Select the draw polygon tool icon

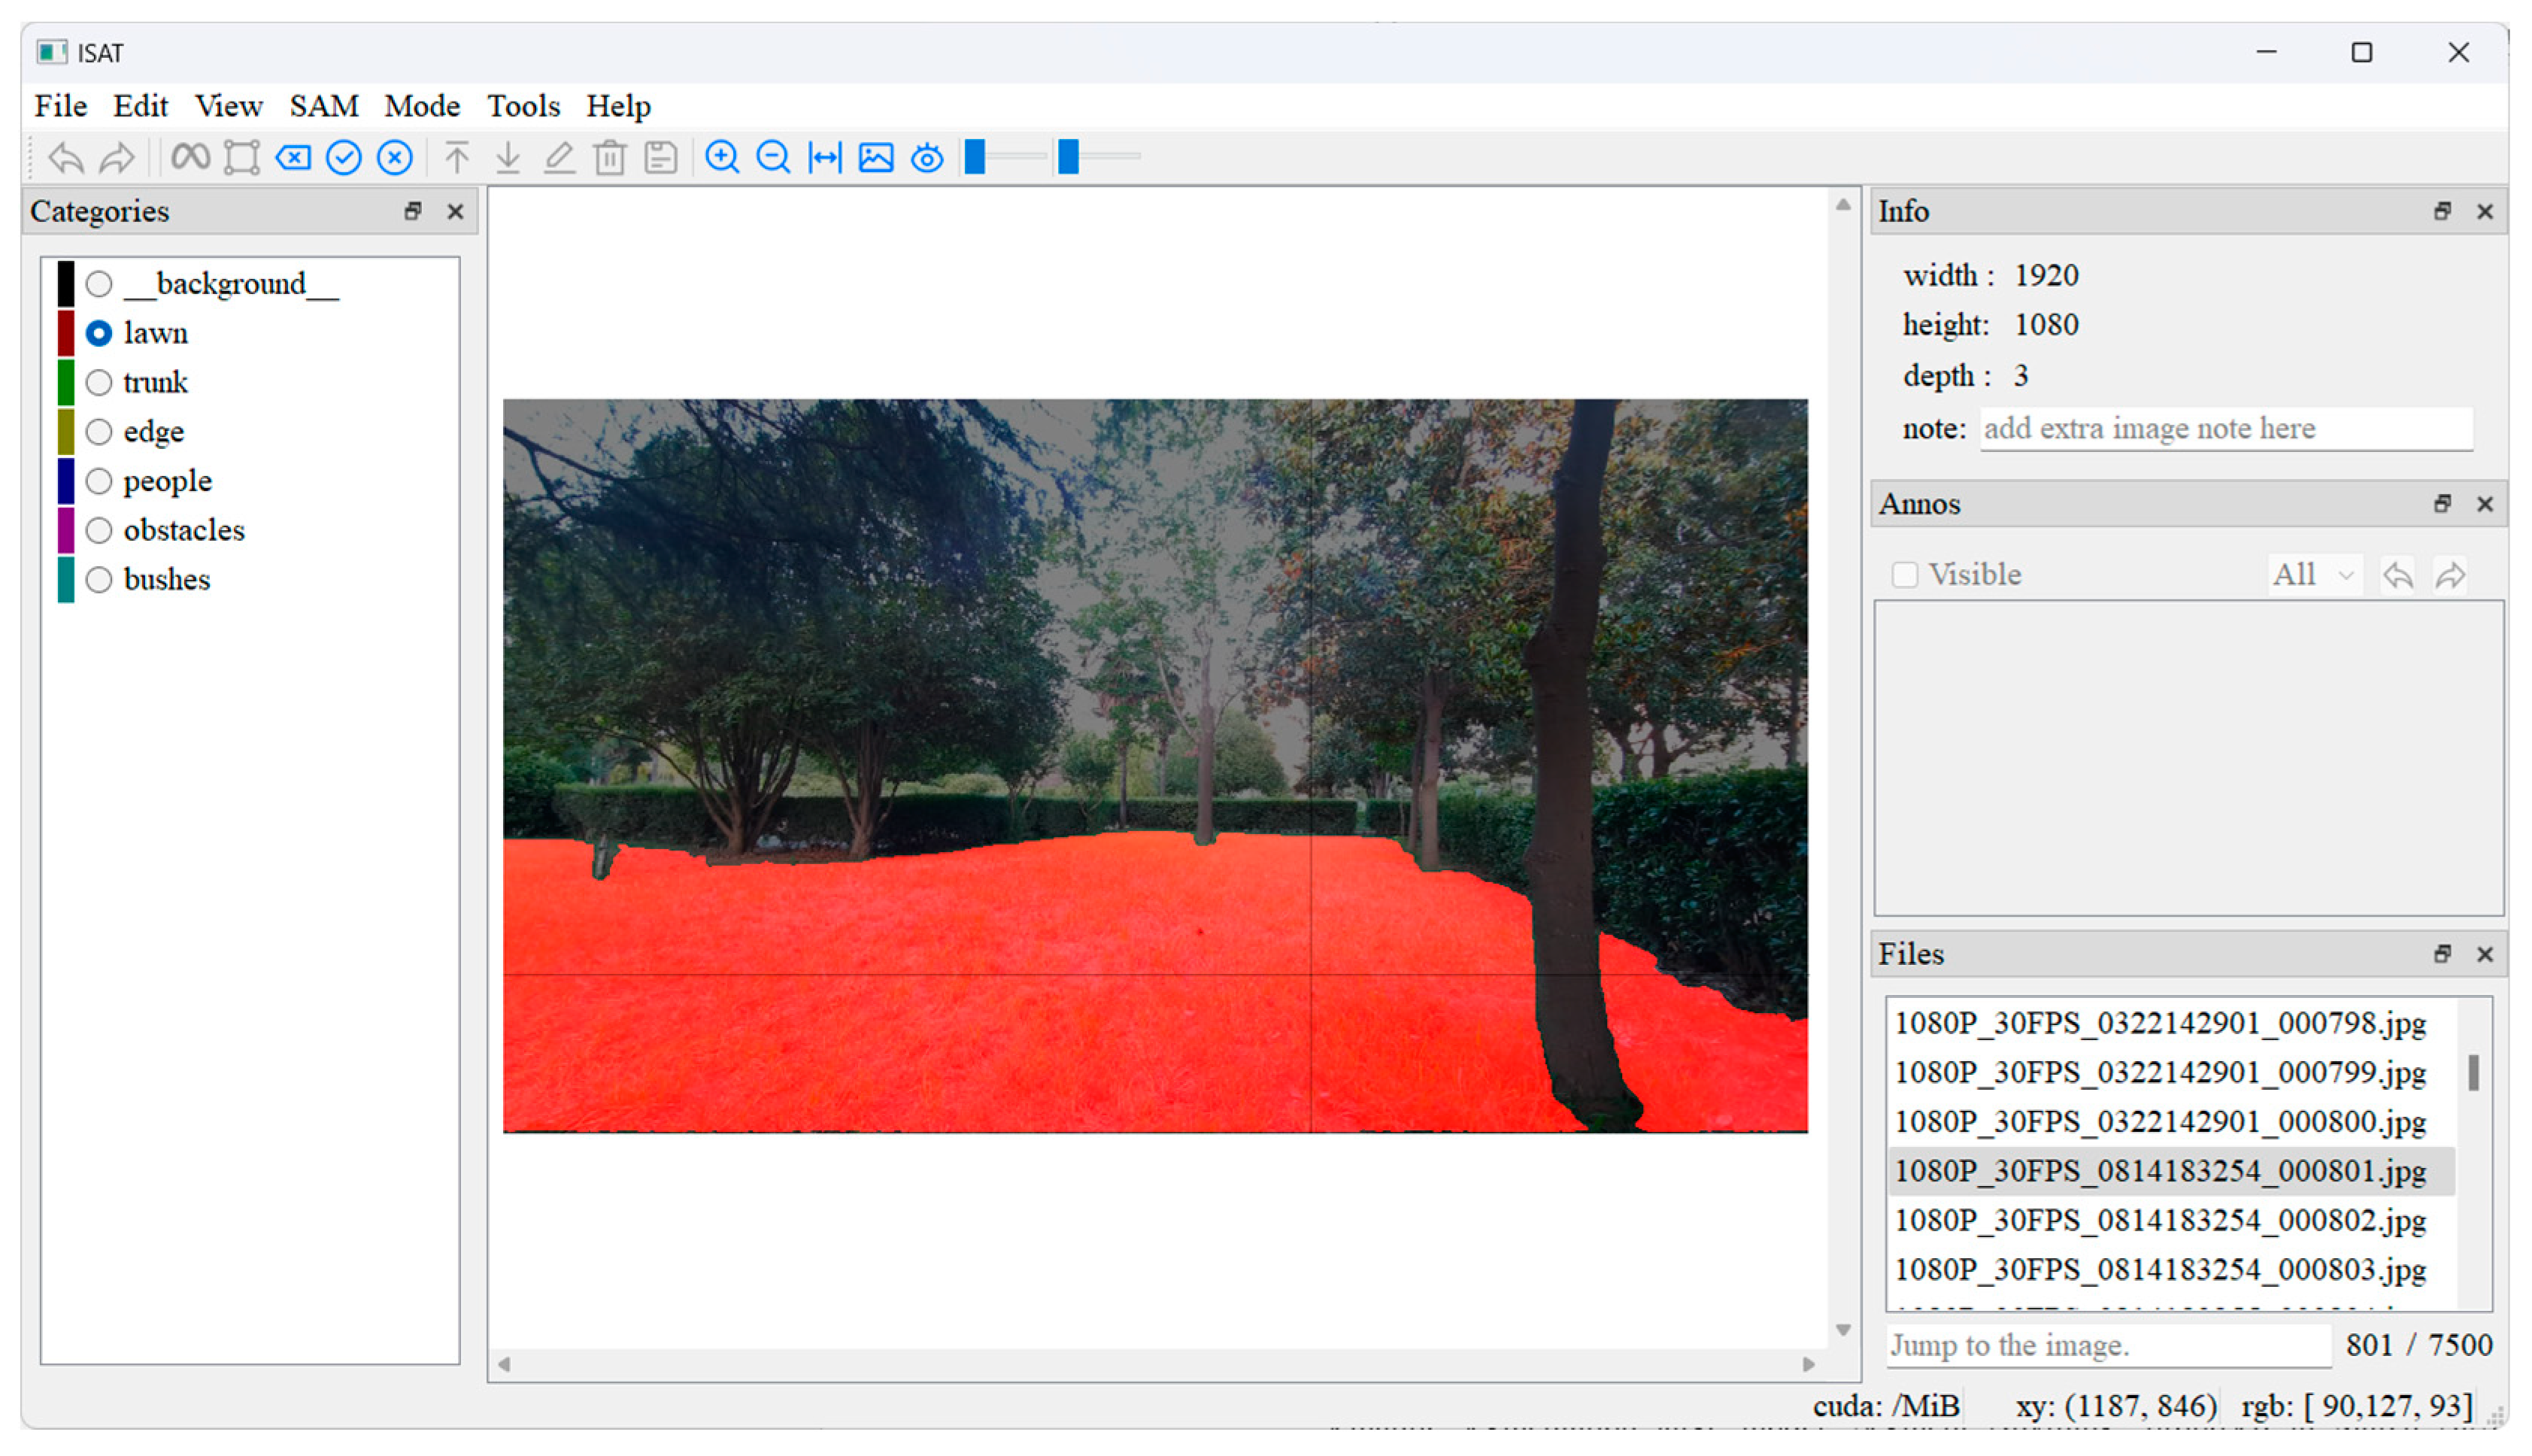point(241,157)
